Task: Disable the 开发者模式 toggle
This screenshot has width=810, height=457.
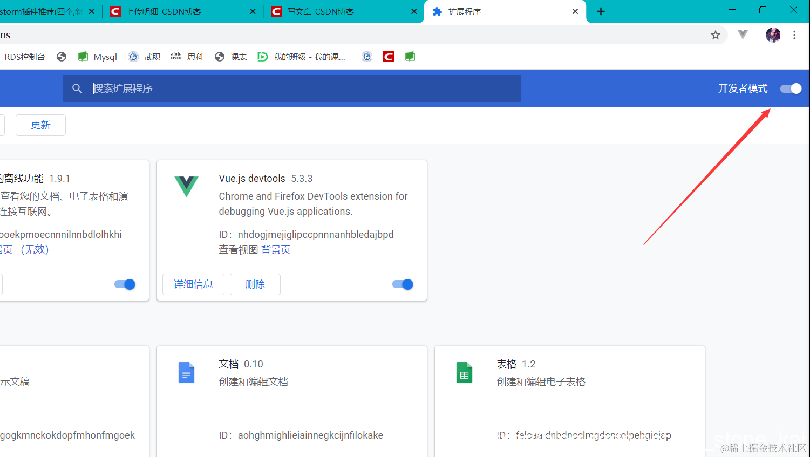Action: pyautogui.click(x=790, y=88)
